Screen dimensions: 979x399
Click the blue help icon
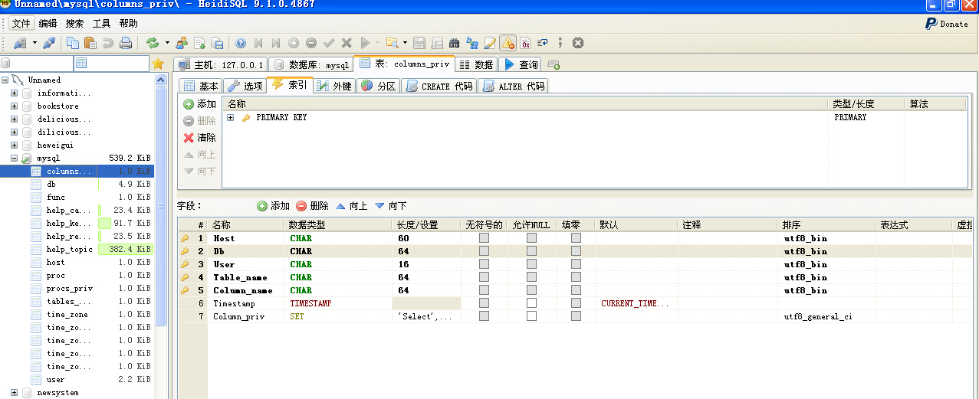[241, 43]
